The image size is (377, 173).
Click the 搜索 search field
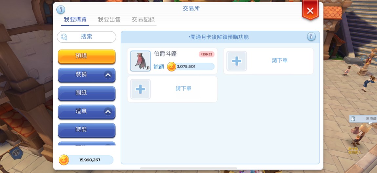(87, 37)
